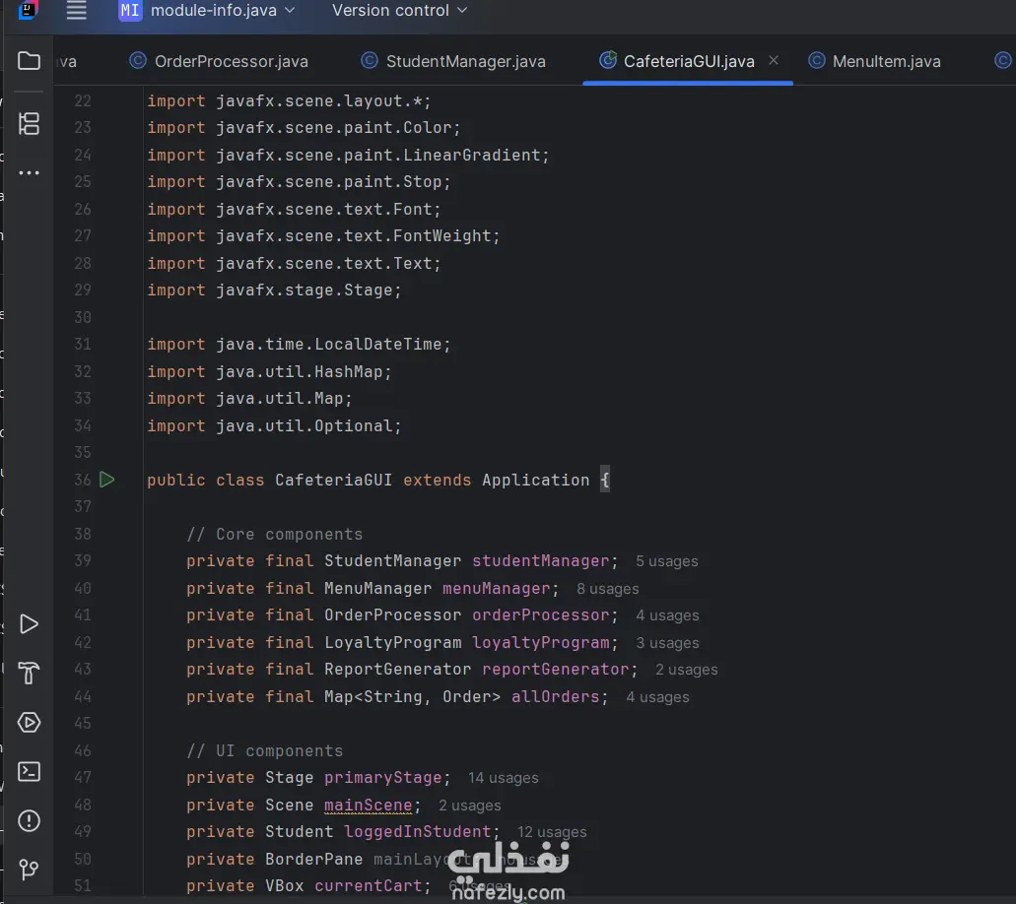The image size is (1016, 904).
Task: Click the underlined 'mainScene' field name
Action: 368,805
